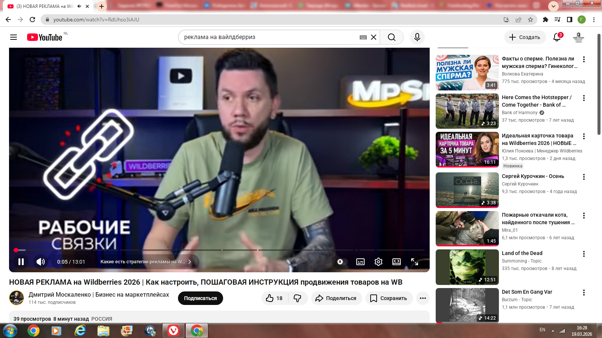Open the notifications bell
Screen dimensions: 602x338
[x=557, y=37]
